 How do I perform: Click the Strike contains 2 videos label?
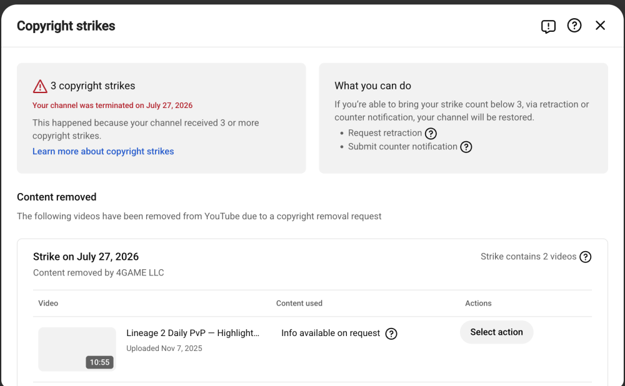point(528,257)
